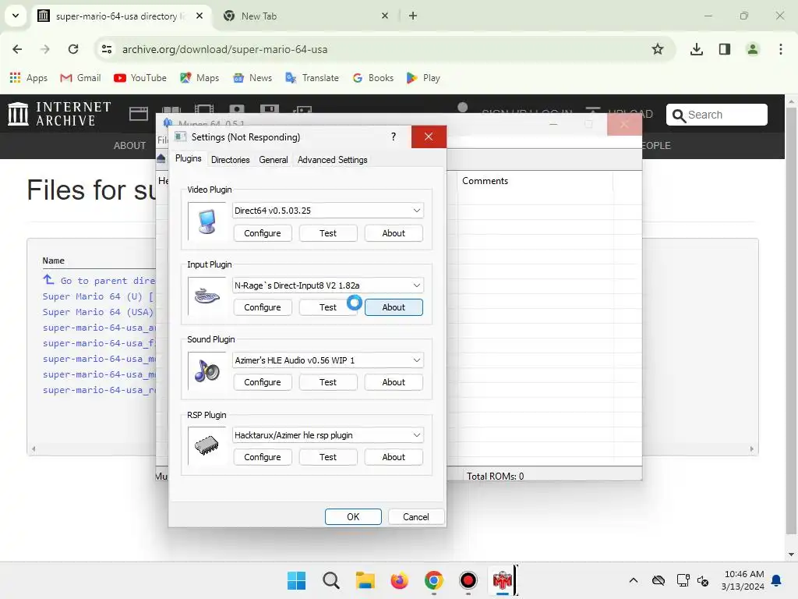The height and width of the screenshot is (599, 798).
Task: Open Gmail bookmark
Action: (80, 78)
